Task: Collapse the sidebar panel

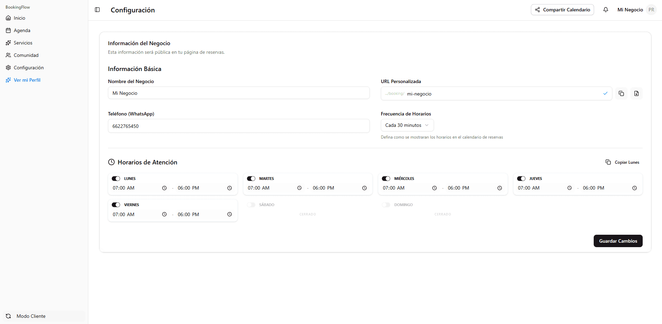Action: pos(97,10)
